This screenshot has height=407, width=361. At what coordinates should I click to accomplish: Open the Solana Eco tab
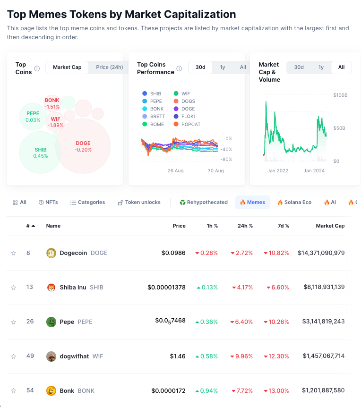coord(294,203)
